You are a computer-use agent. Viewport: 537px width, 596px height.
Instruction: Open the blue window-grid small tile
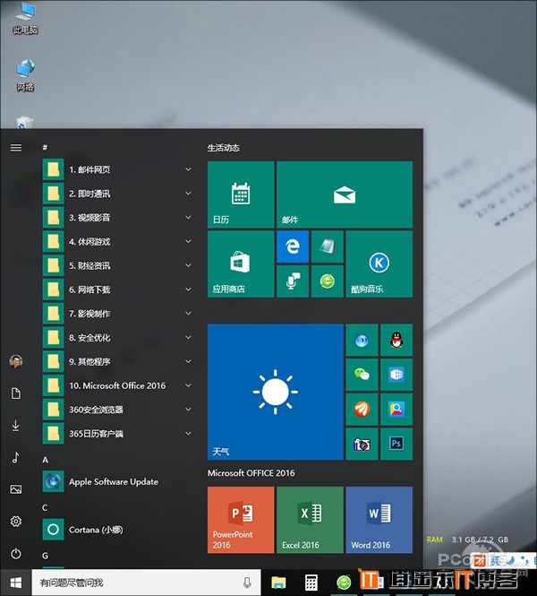pos(396,375)
